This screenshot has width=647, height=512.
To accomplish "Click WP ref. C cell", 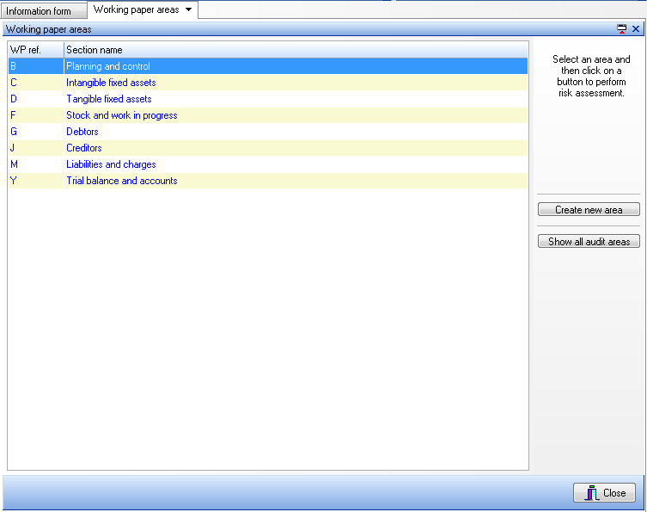I will [36, 83].
